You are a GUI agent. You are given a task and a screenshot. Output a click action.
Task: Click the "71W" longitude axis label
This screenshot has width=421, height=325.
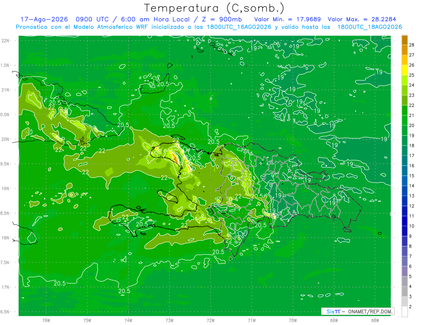tap(252, 320)
